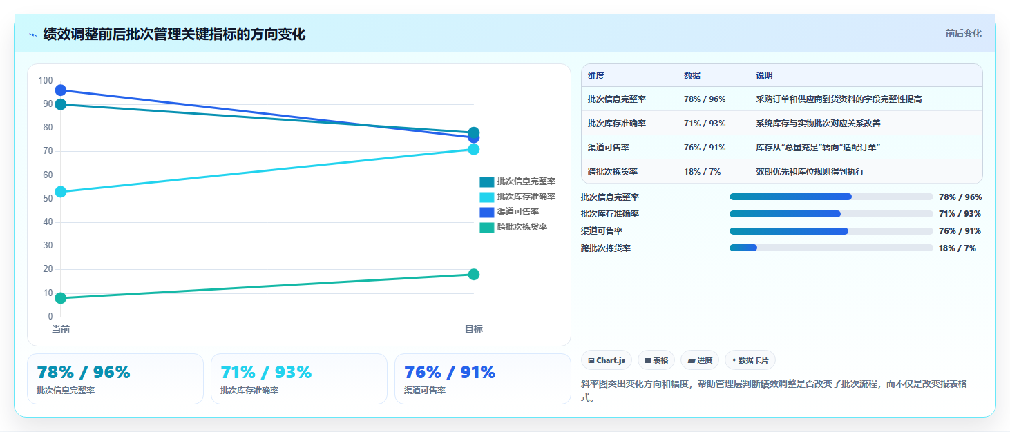Viewport: 1010px width, 432px height.
Task: Select 渠道可售率 table row cell
Action: (609, 148)
